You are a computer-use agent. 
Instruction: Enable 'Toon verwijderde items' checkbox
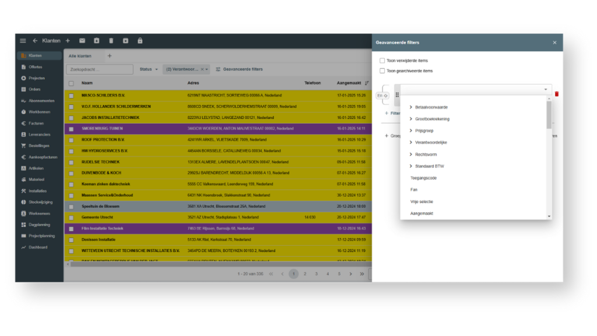coord(382,61)
